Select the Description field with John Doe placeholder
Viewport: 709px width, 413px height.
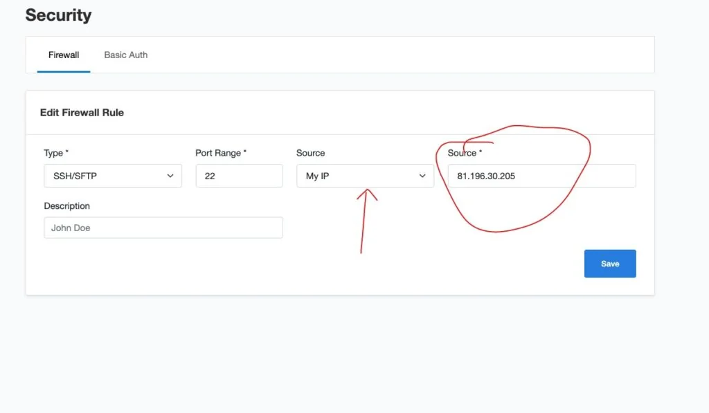[x=163, y=227]
